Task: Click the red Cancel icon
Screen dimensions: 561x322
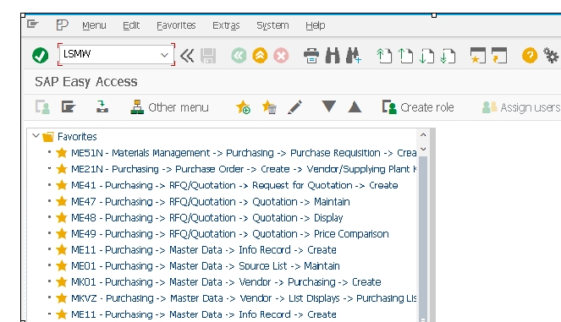Action: pos(281,56)
